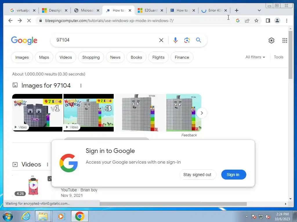Image resolution: width=297 pixels, height=222 pixels.
Task: Click the horizontal scrollbar thumb
Action: (173, 204)
